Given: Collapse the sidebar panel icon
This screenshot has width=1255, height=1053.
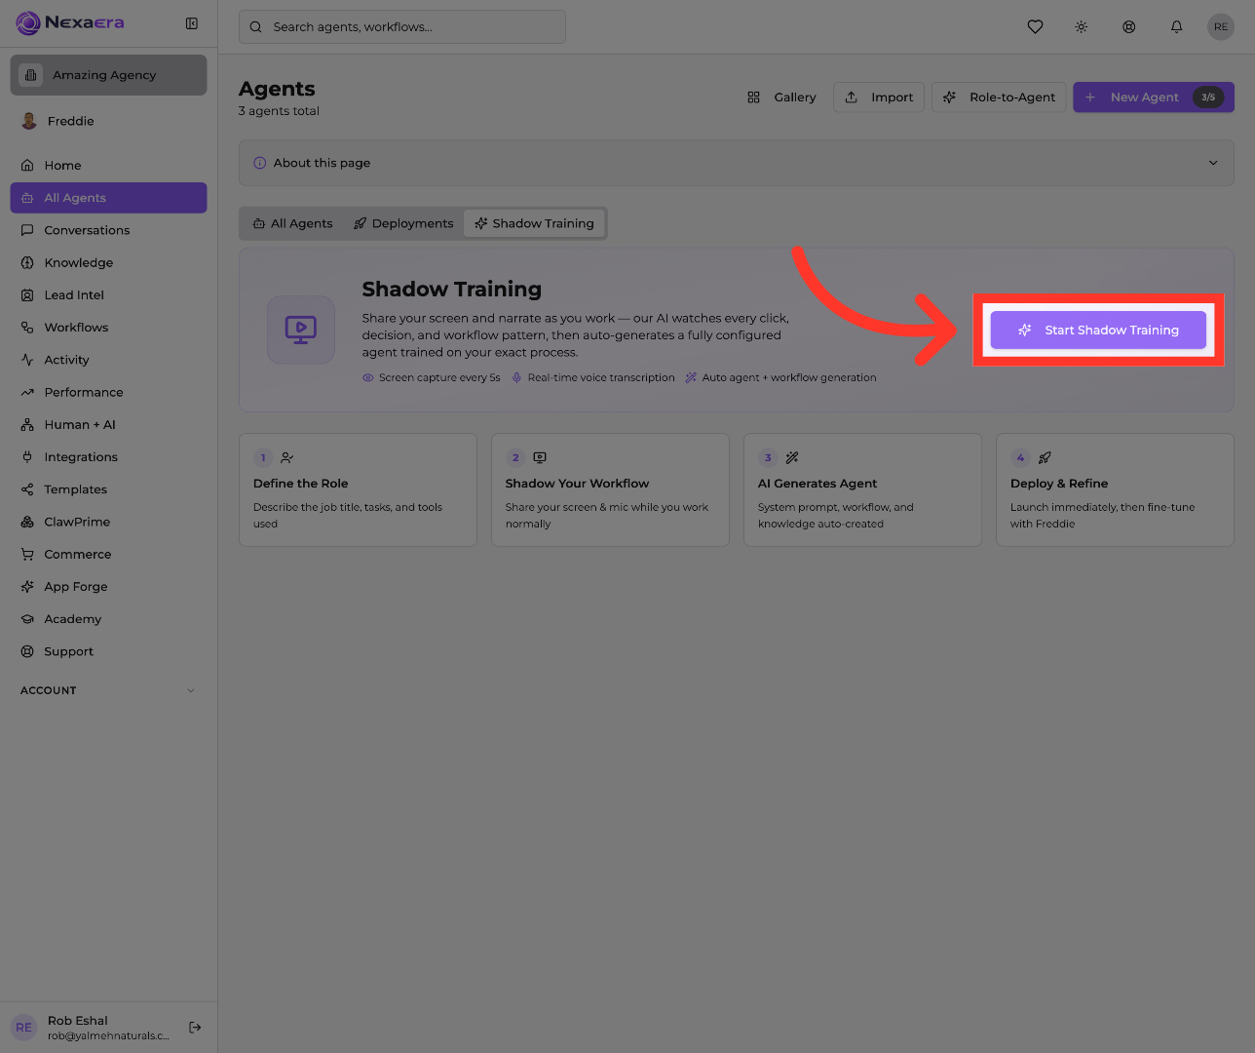Looking at the screenshot, I should 192,23.
